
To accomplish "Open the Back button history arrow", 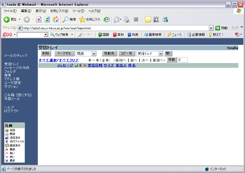I will tap(19, 19).
